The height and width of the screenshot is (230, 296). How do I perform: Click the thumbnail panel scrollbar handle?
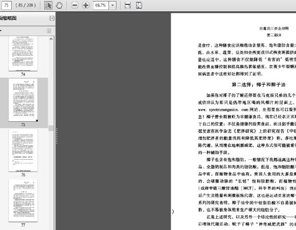pyautogui.click(x=51, y=128)
